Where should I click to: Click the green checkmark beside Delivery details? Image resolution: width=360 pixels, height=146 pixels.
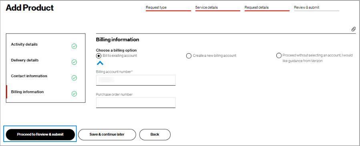(x=74, y=62)
